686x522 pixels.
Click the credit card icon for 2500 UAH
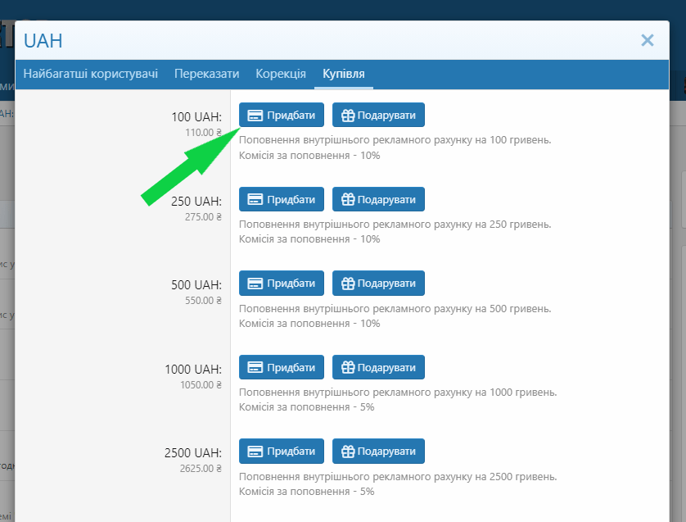coord(255,452)
